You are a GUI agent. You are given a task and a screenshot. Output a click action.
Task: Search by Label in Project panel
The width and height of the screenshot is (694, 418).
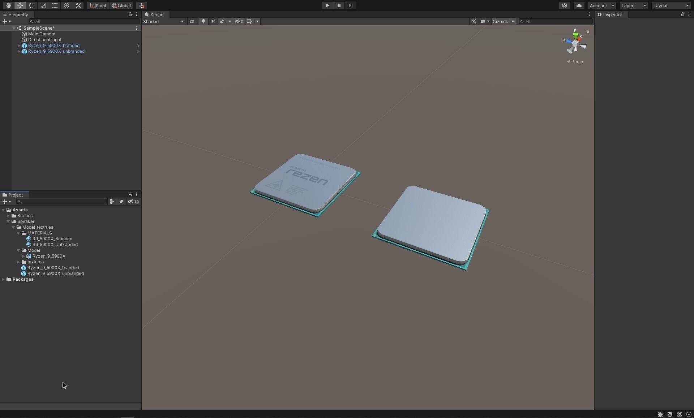(x=121, y=202)
